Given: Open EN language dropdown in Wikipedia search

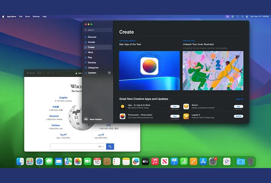Looking at the screenshot, I should click(101, 146).
